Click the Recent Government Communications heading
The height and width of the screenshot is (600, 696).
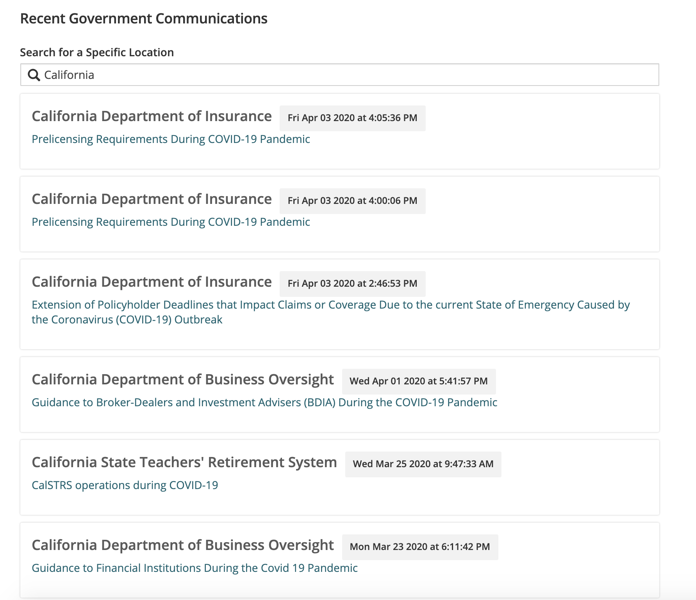coord(144,18)
